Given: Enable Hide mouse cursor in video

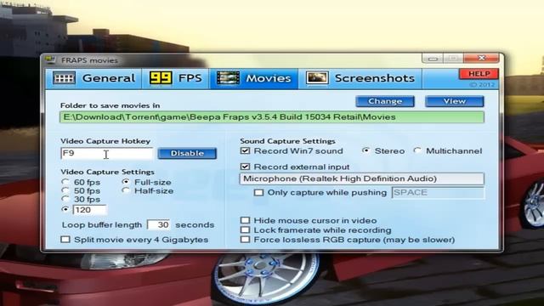Looking at the screenshot, I should (x=245, y=220).
